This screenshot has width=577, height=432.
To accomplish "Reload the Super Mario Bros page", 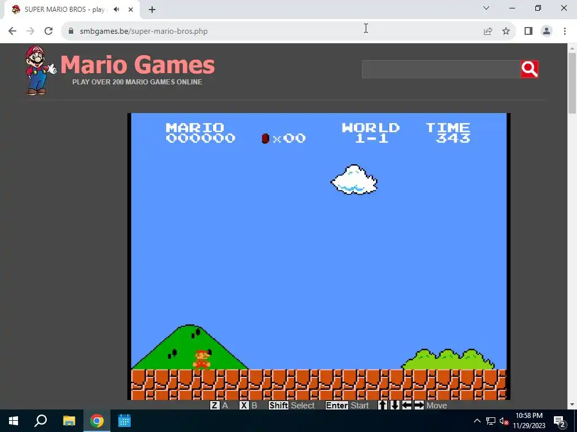I will [48, 31].
